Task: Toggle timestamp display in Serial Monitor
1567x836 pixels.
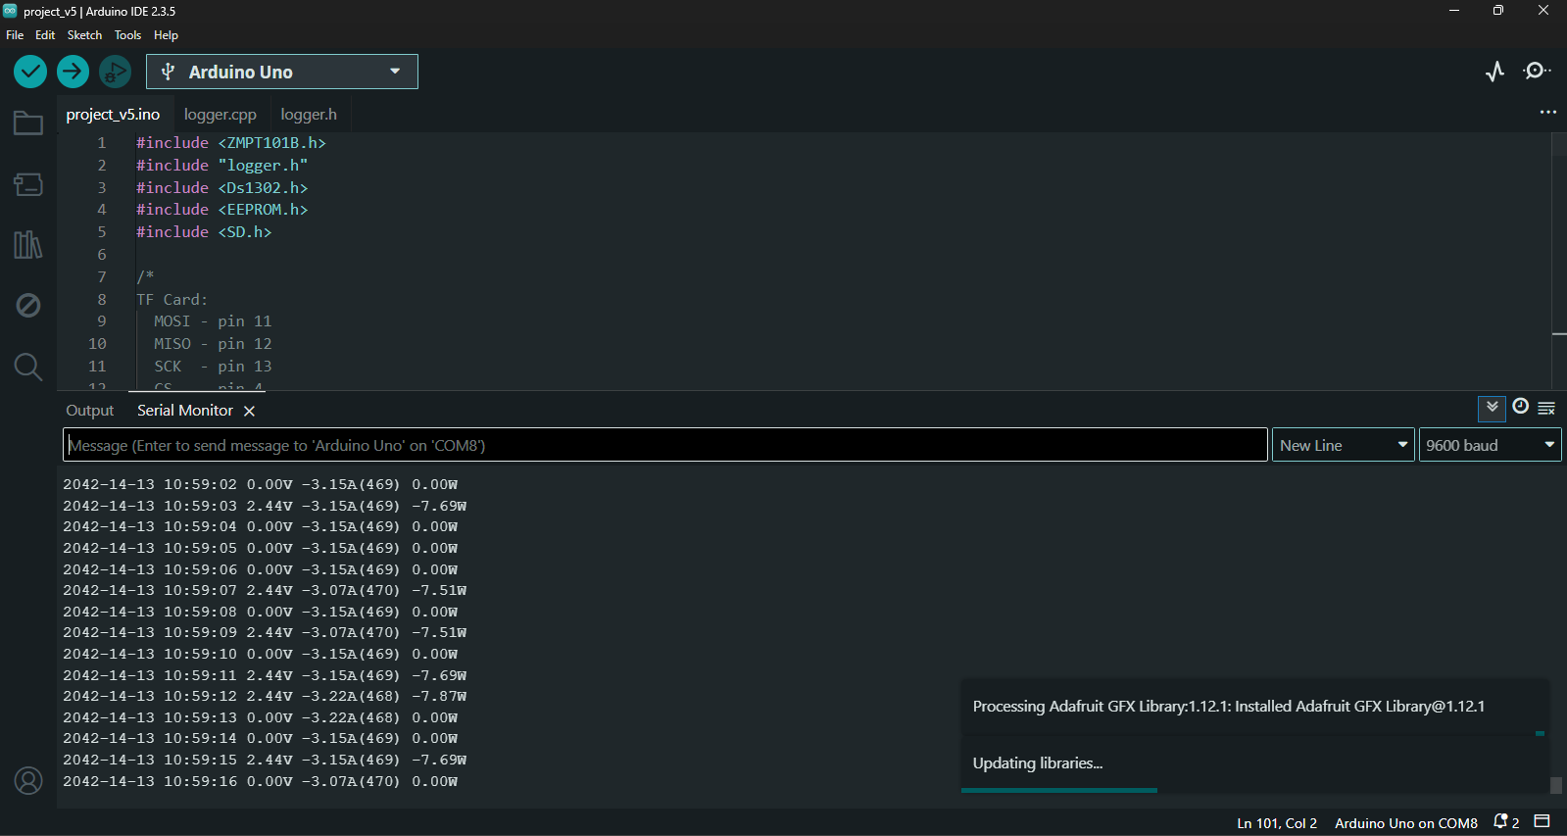Action: pyautogui.click(x=1520, y=407)
